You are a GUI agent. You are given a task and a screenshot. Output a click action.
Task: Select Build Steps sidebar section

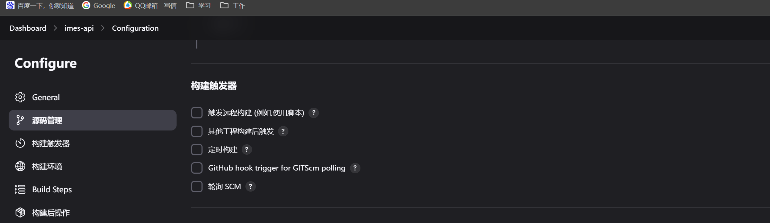click(x=92, y=190)
